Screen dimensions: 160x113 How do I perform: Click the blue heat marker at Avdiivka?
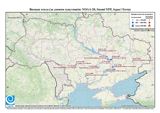click(x=133, y=61)
